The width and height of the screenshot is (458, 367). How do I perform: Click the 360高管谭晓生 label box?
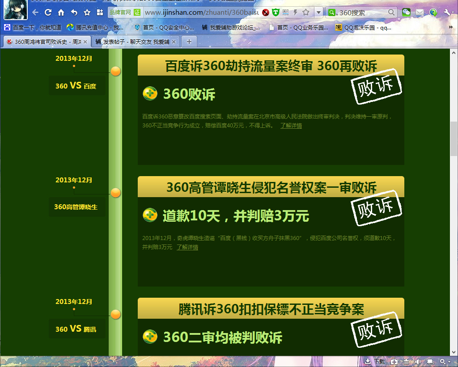[x=77, y=207]
